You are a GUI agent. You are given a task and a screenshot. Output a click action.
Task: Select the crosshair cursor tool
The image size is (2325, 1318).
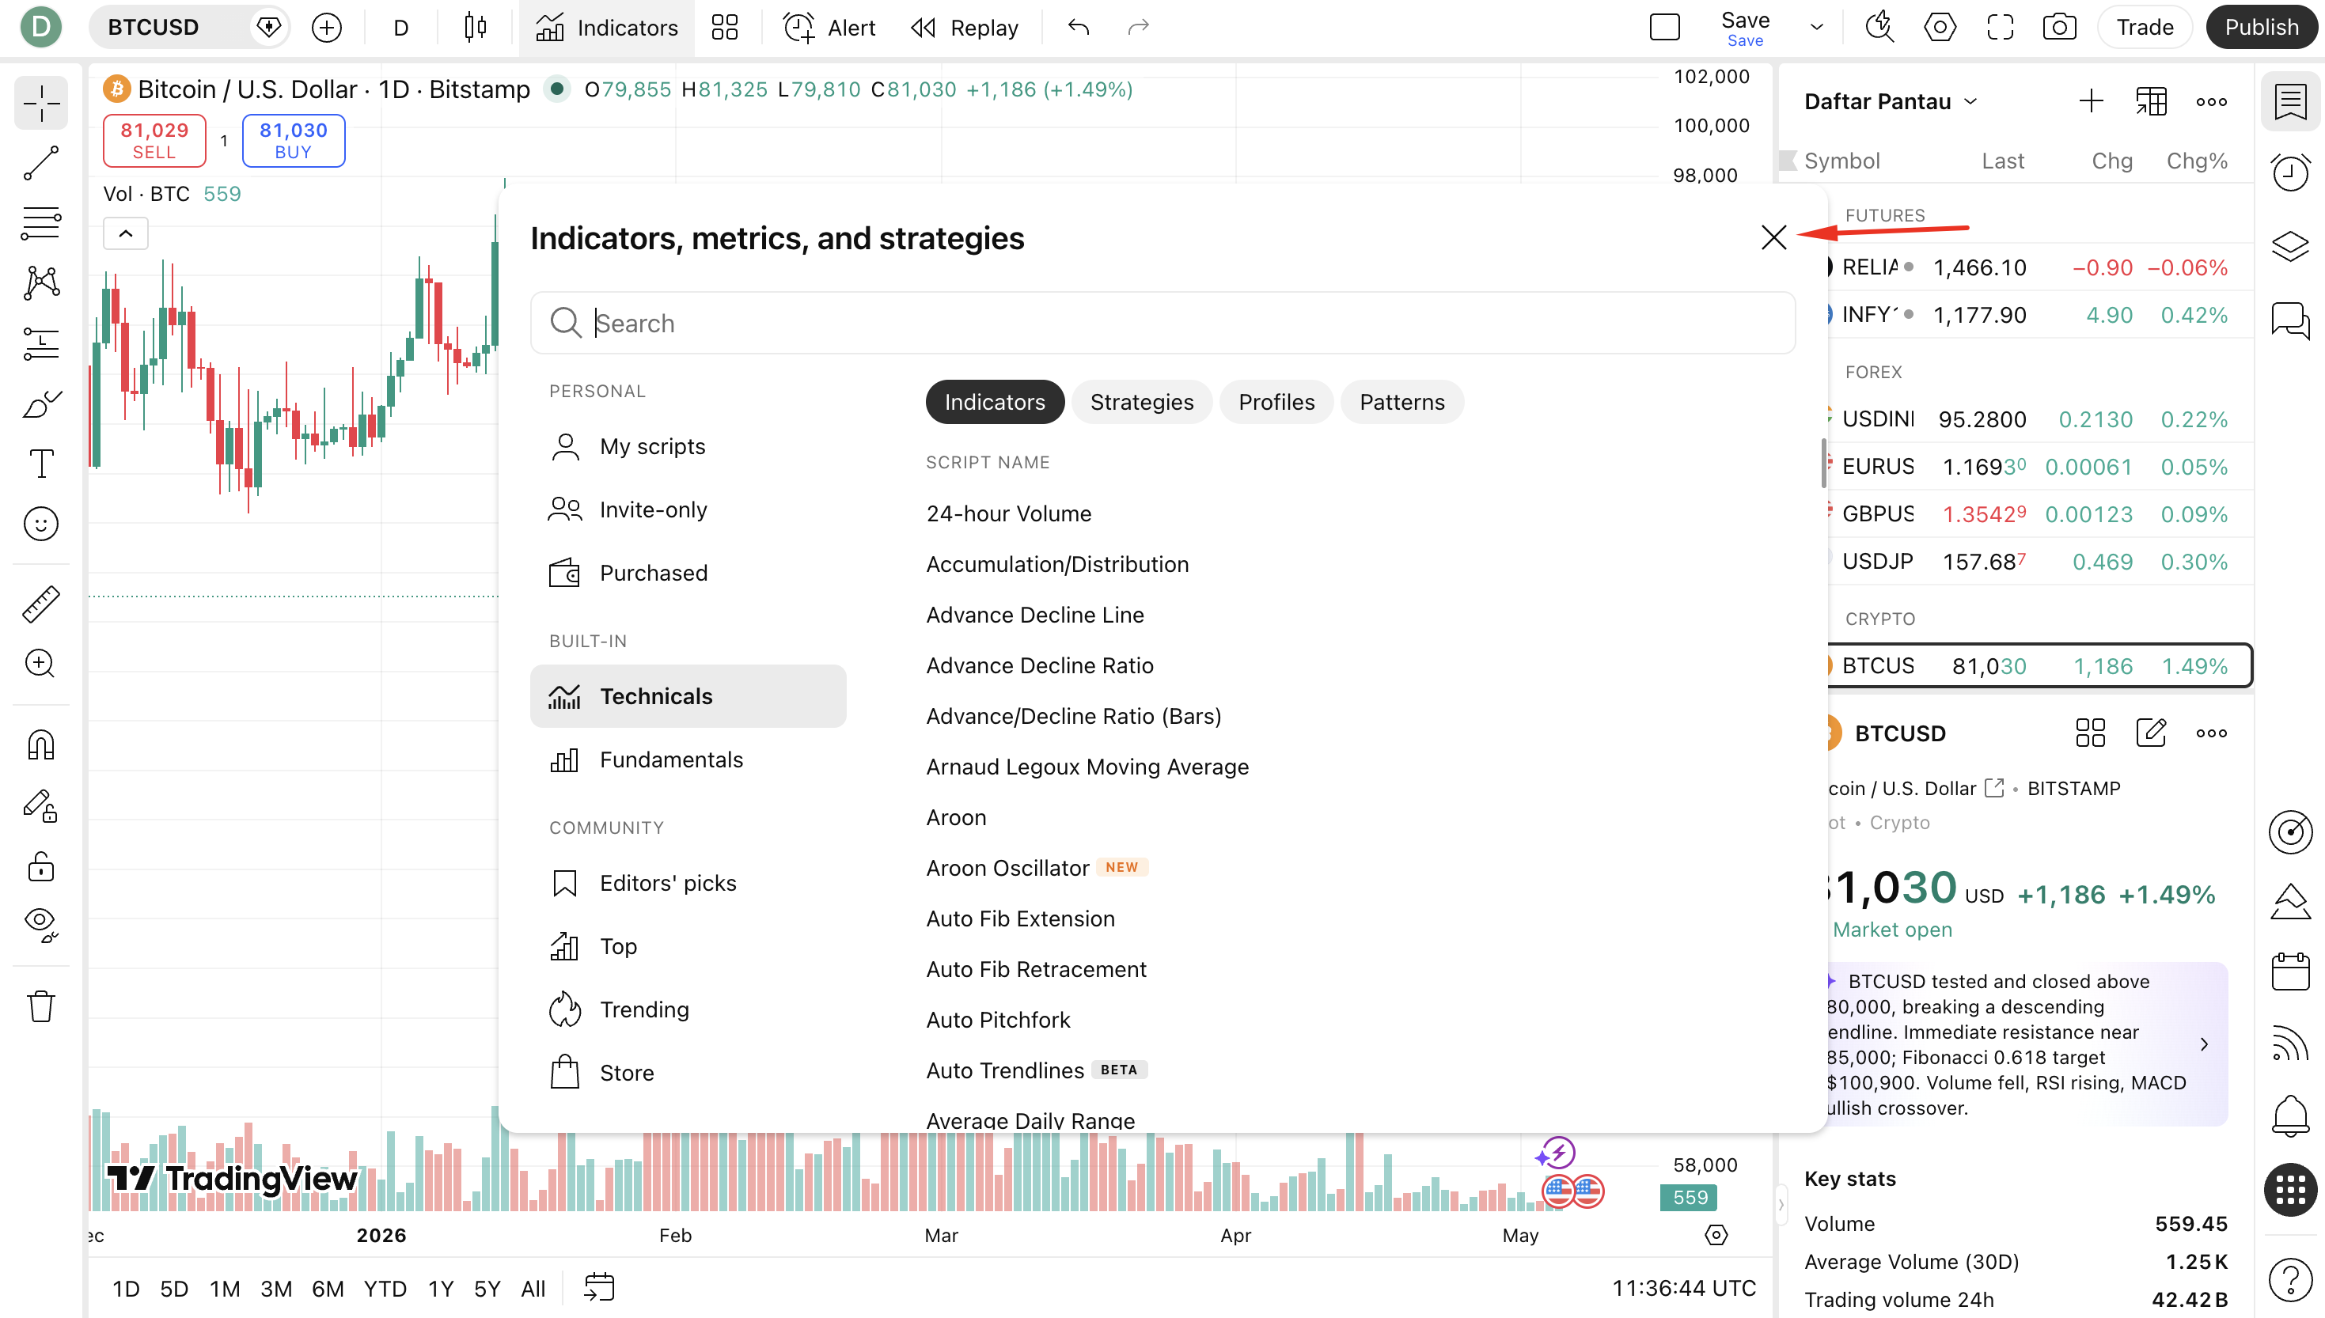[40, 104]
